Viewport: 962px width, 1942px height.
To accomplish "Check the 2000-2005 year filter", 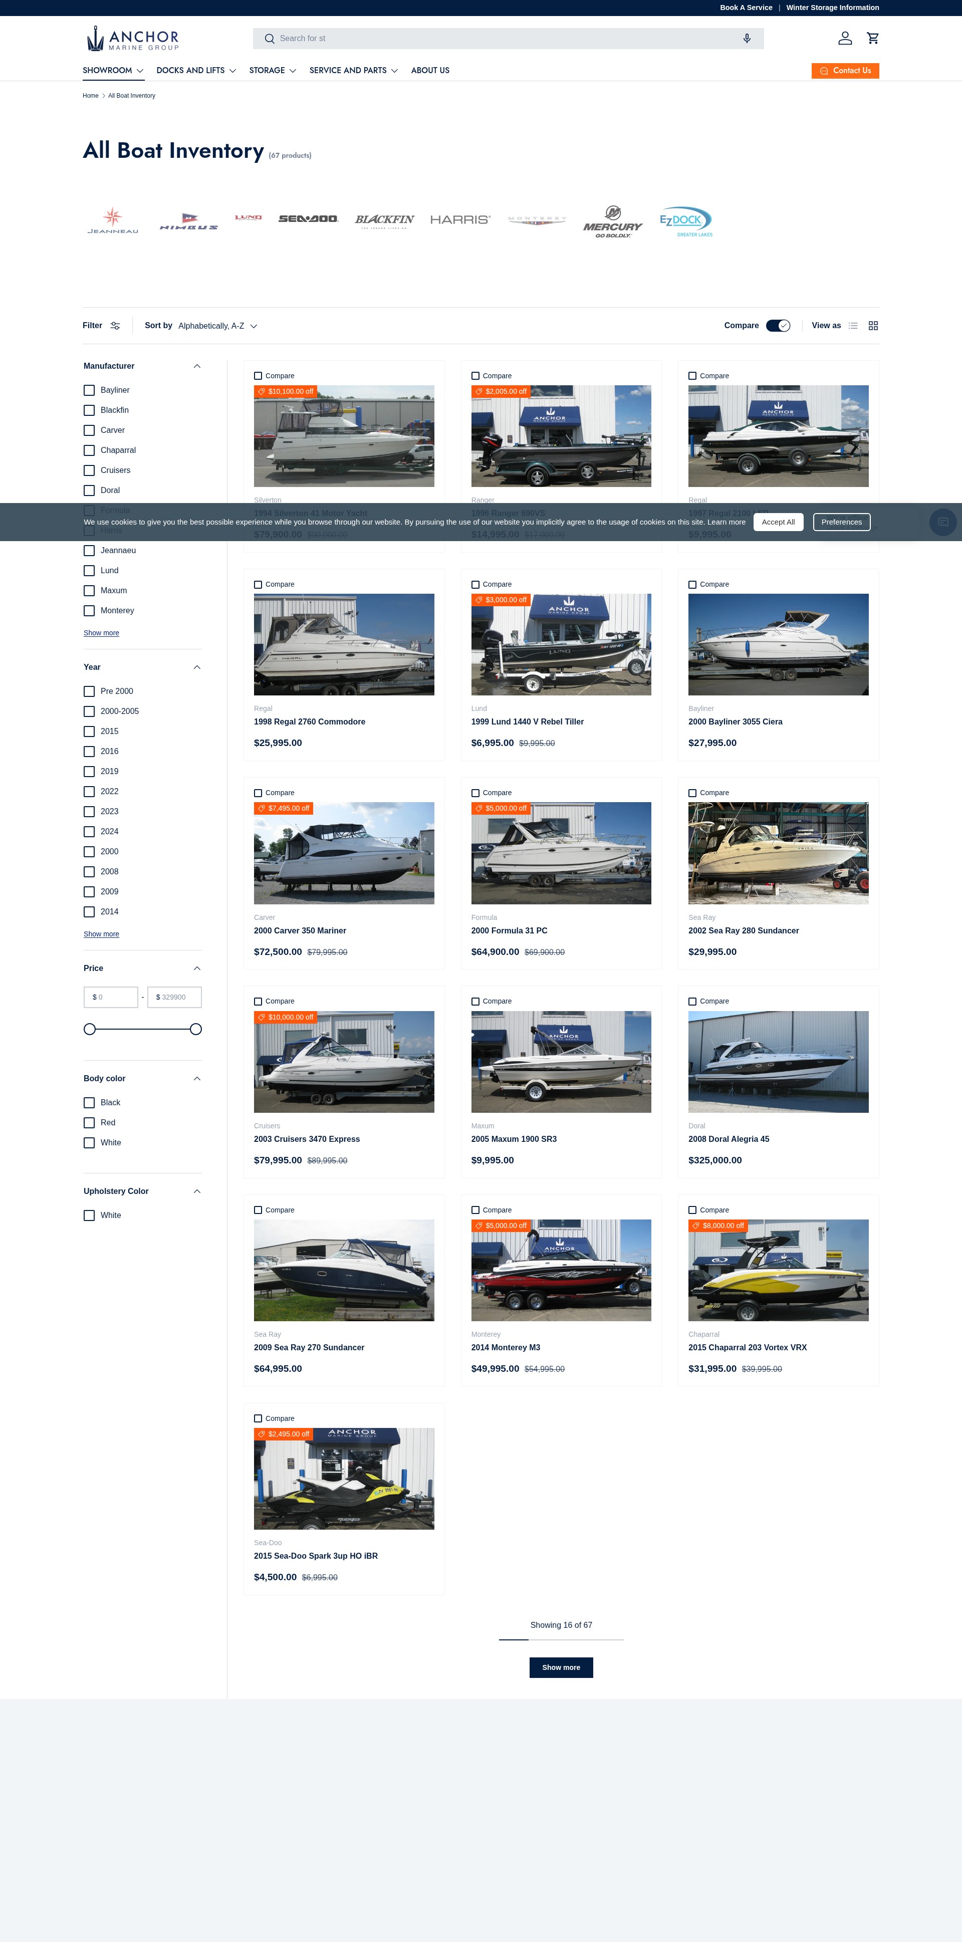I will pyautogui.click(x=89, y=711).
